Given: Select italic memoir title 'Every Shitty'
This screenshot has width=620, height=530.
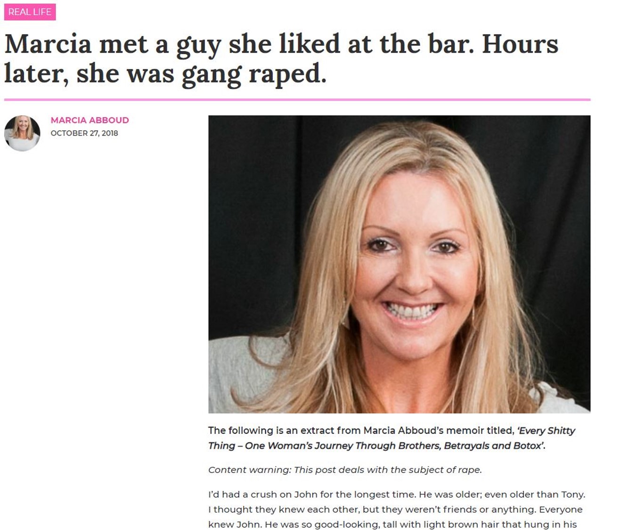Looking at the screenshot, I should pyautogui.click(x=546, y=431).
